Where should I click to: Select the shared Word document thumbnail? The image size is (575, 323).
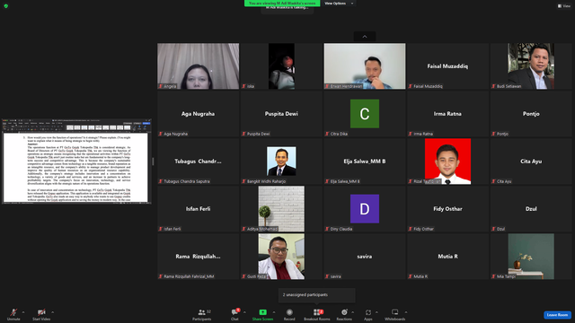coord(76,161)
